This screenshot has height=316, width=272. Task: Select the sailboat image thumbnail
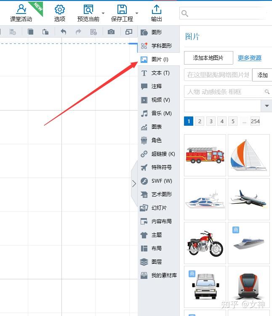[249, 155]
